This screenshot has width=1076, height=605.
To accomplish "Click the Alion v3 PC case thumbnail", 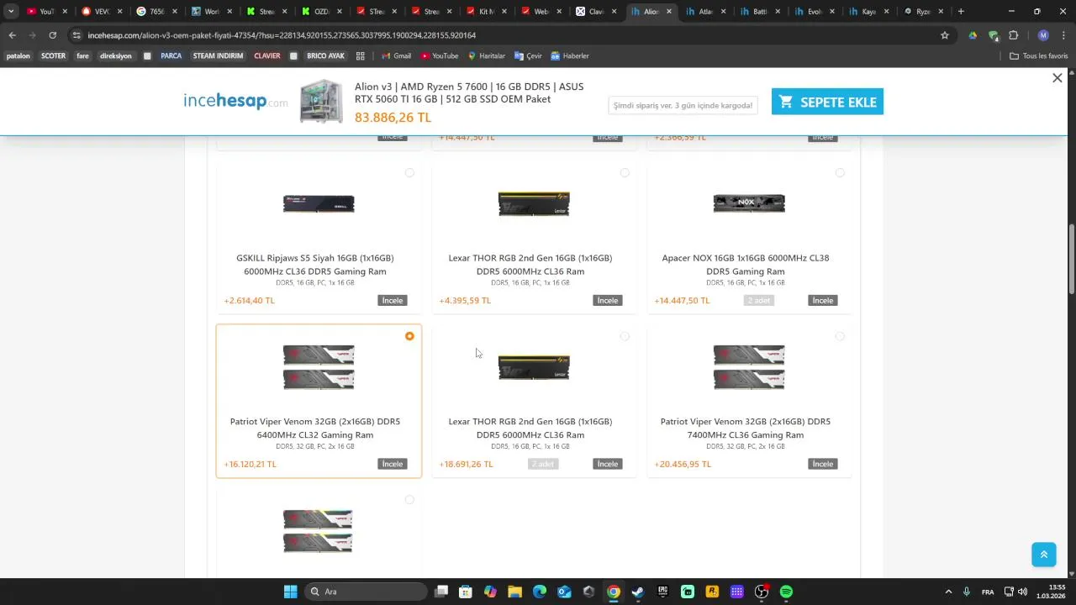I will 321,102.
